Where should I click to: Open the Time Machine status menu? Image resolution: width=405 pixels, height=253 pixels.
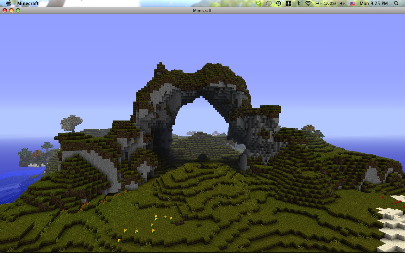click(278, 3)
